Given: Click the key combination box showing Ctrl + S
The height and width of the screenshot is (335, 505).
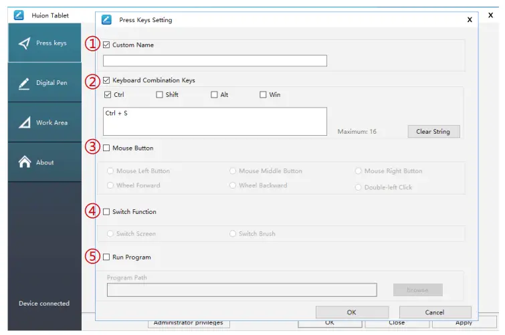Looking at the screenshot, I should (215, 122).
